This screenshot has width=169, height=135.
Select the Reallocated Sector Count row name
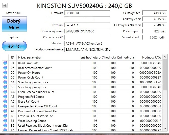35,68
